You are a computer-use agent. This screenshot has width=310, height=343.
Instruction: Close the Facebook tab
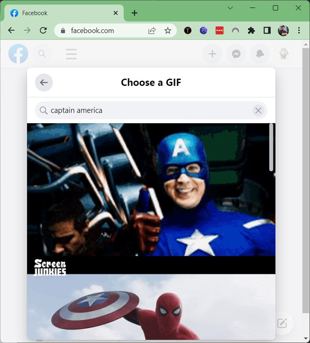coord(116,13)
